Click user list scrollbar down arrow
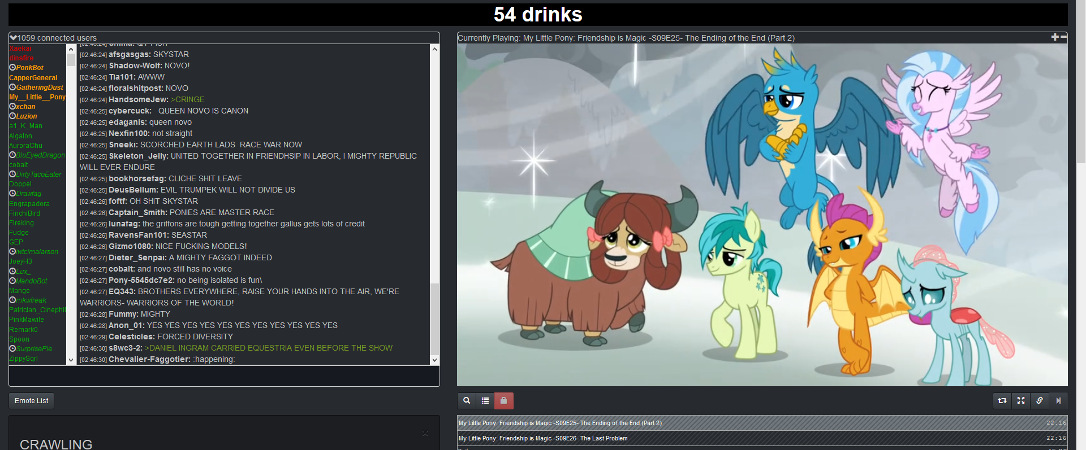This screenshot has height=450, width=1086. click(71, 360)
